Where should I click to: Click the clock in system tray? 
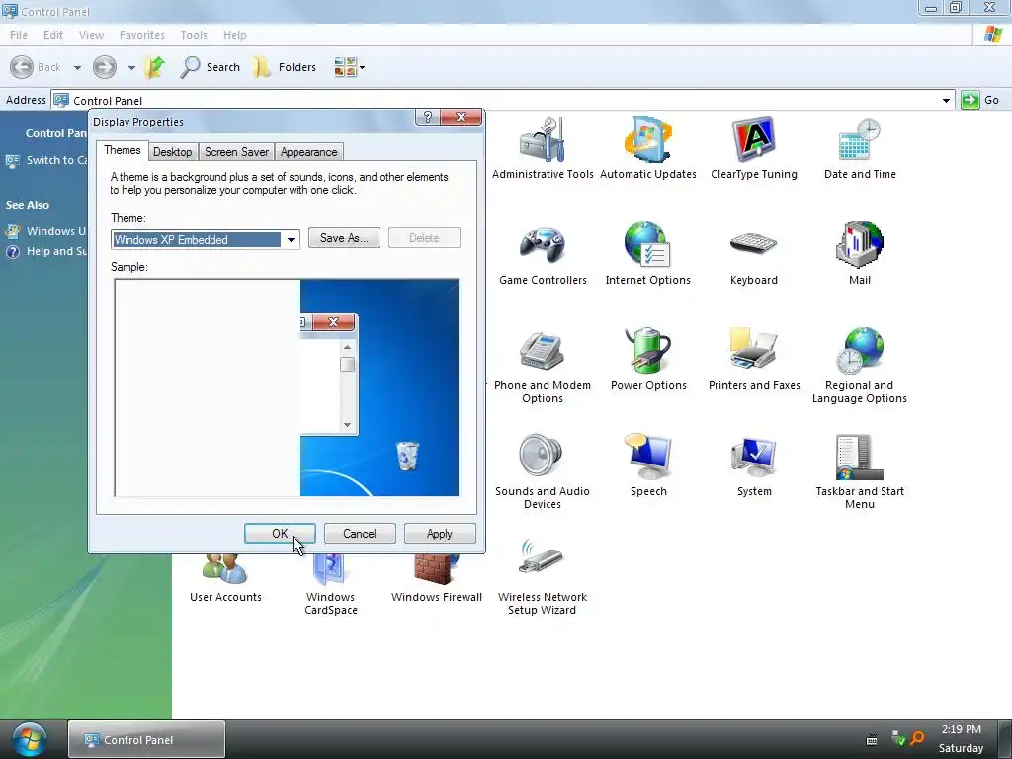[x=961, y=739]
